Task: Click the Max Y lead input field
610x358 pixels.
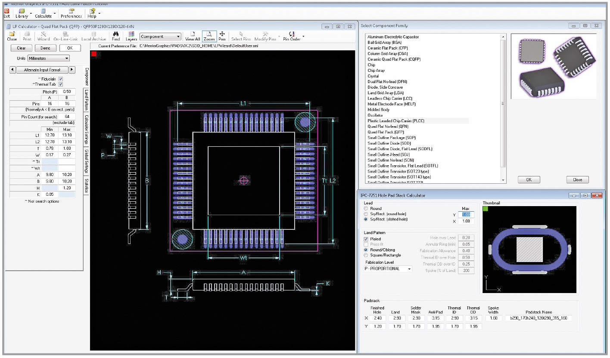Action: [466, 214]
